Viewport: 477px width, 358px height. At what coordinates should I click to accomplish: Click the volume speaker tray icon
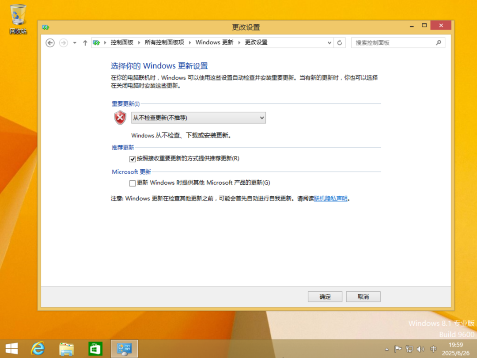[x=421, y=349]
